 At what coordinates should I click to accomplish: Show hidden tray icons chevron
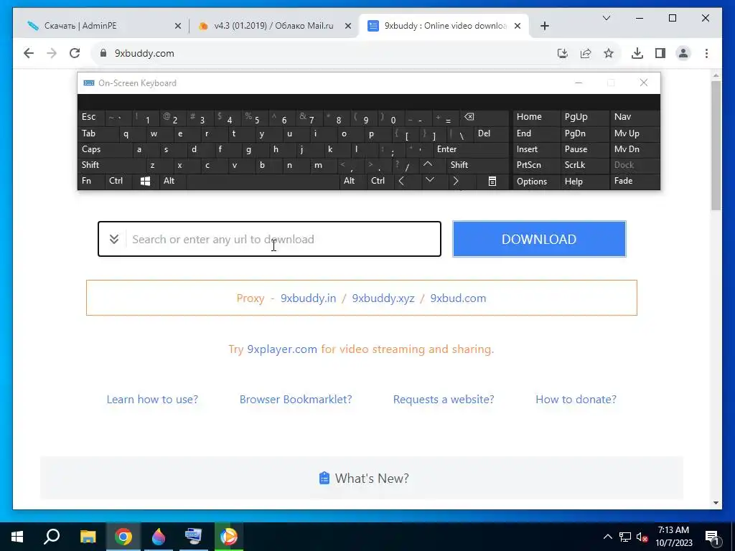click(607, 537)
